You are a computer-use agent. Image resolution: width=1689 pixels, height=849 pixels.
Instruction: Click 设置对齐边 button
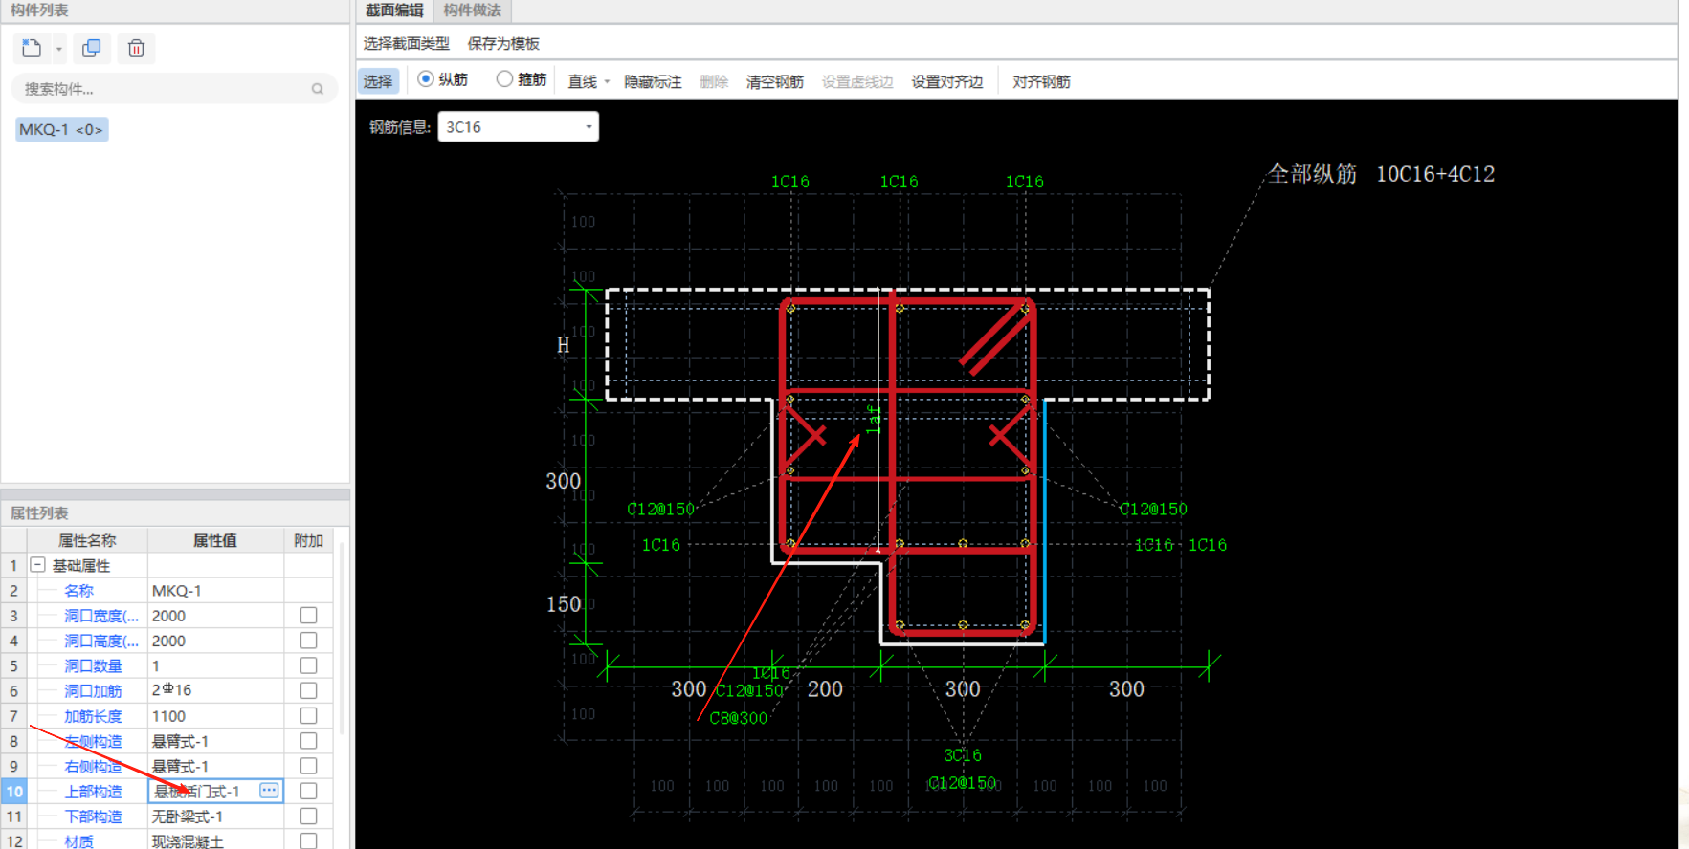(946, 81)
